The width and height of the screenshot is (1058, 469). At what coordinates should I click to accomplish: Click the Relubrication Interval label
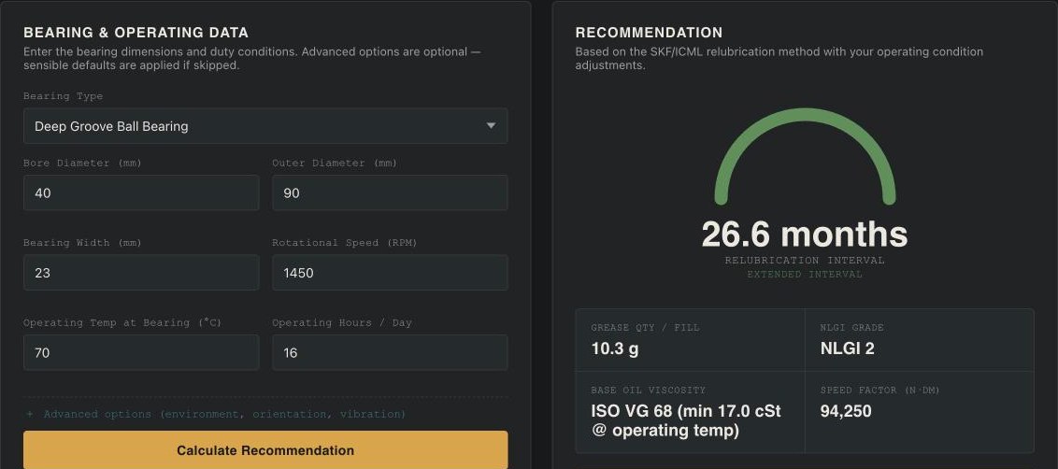point(805,261)
